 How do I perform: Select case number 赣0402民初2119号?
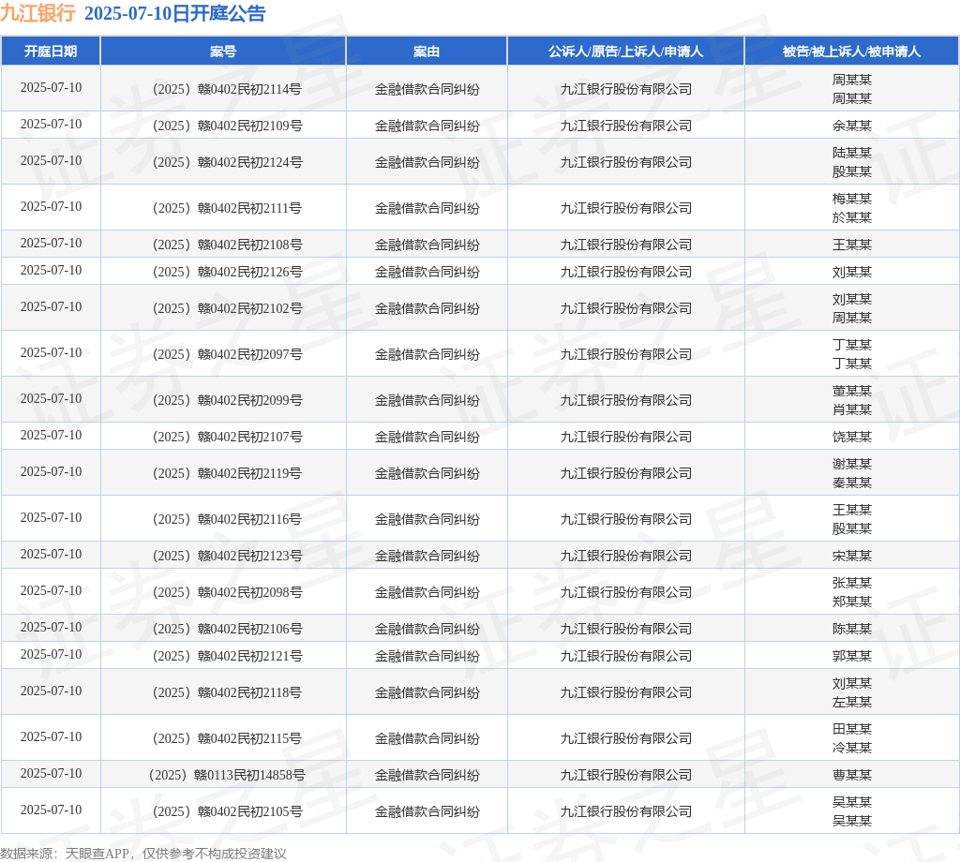[x=227, y=473]
